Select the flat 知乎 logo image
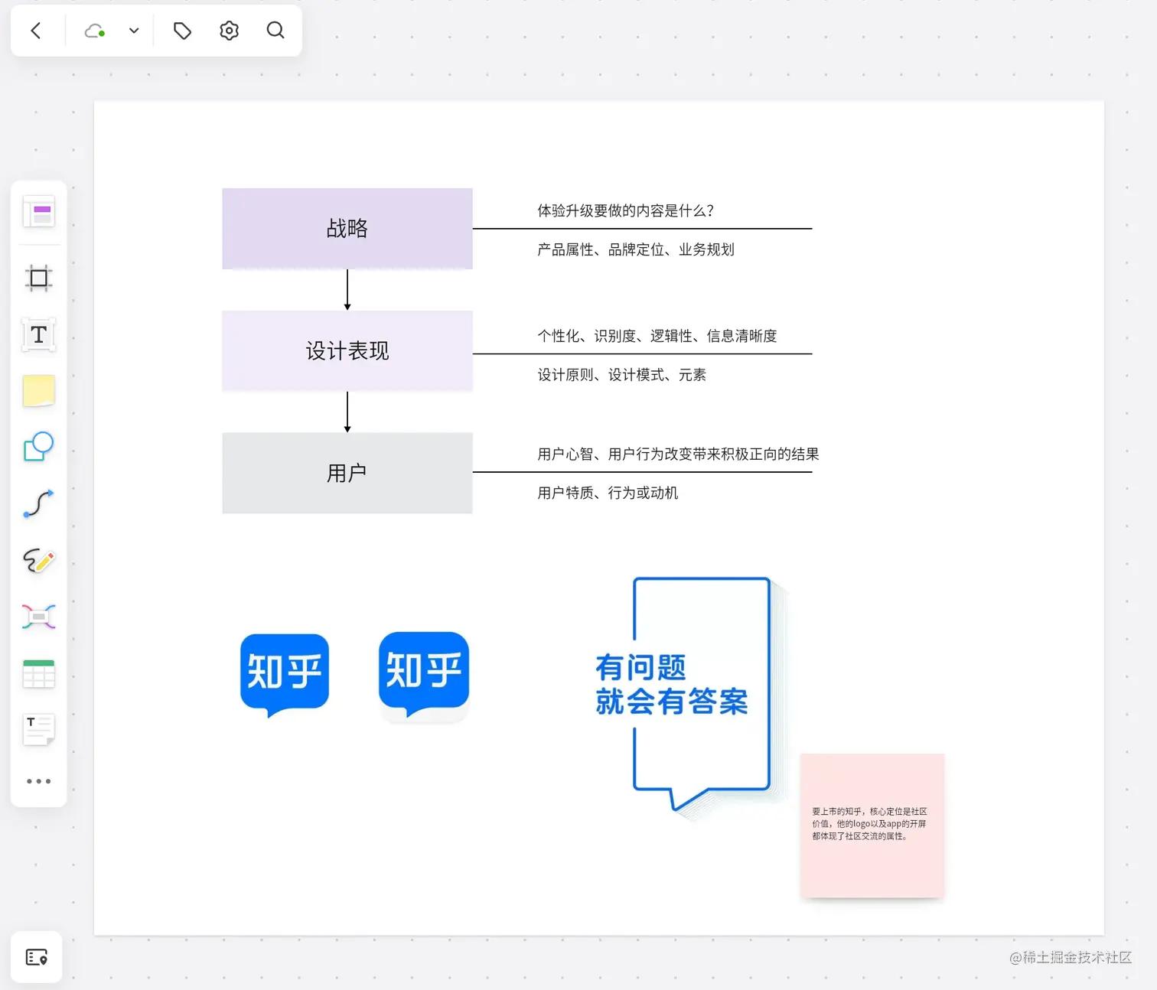Viewport: 1157px width, 990px height. pyautogui.click(x=285, y=676)
